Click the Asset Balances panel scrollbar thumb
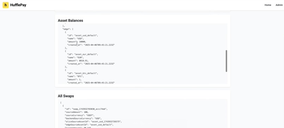 point(226,61)
